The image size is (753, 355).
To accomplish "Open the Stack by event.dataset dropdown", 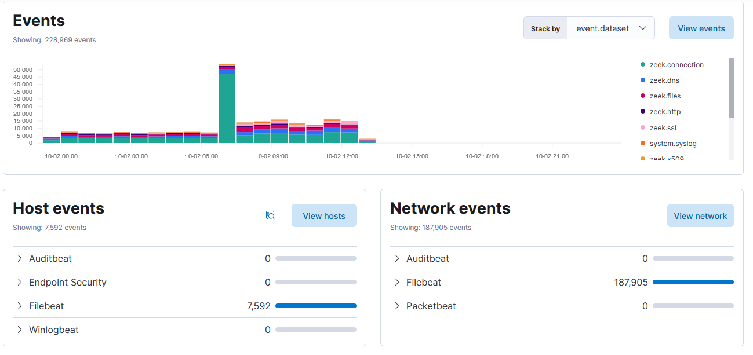I will 610,28.
